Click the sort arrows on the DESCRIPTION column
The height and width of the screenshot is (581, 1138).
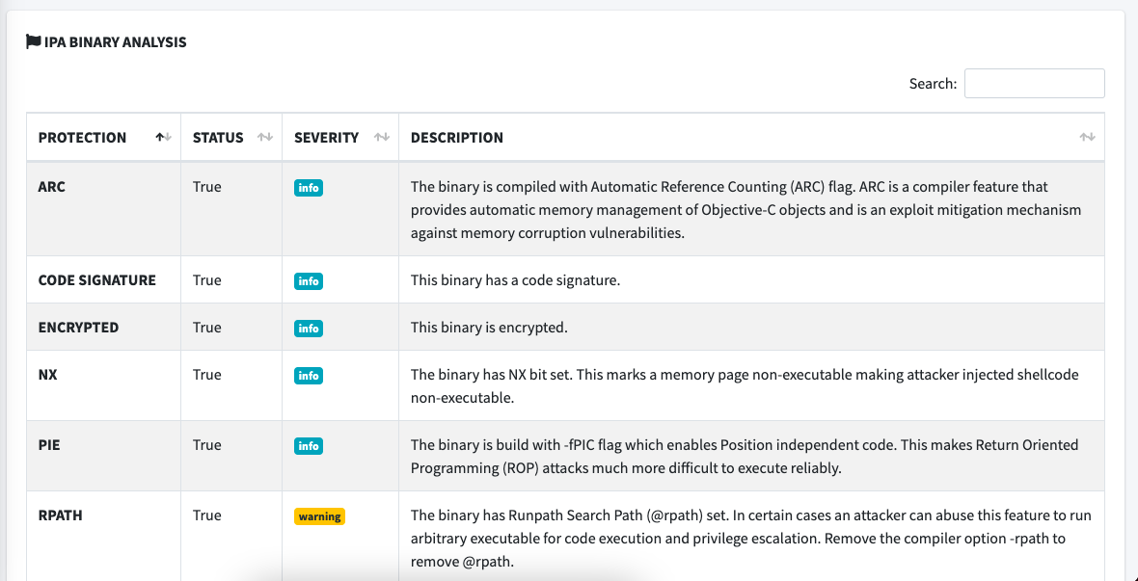[1087, 137]
